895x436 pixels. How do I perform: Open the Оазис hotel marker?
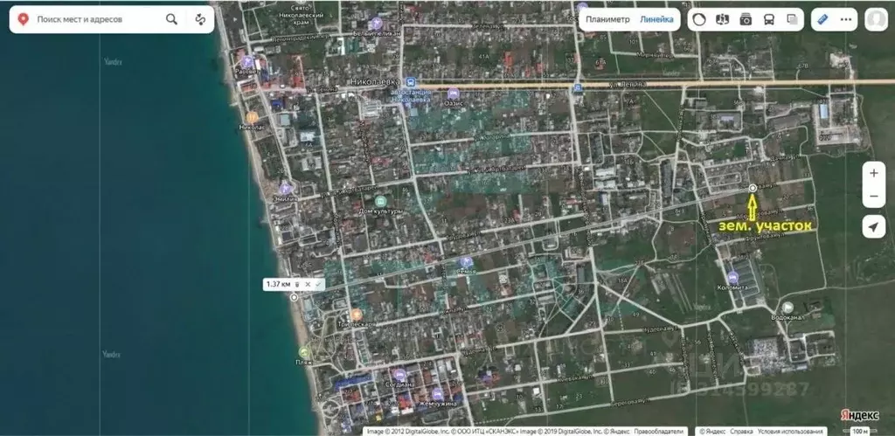pyautogui.click(x=454, y=93)
